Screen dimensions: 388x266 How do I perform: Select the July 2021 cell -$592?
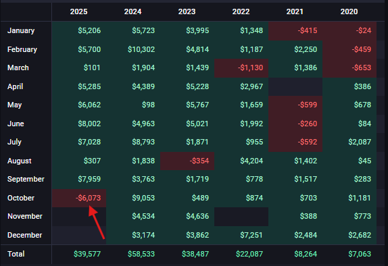[x=295, y=142]
